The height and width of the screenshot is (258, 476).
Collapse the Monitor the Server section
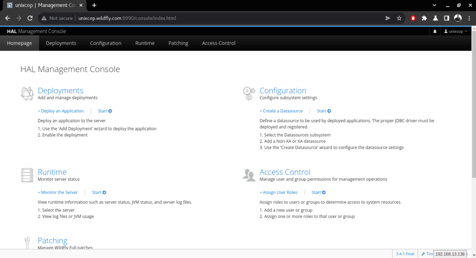pyautogui.click(x=58, y=193)
